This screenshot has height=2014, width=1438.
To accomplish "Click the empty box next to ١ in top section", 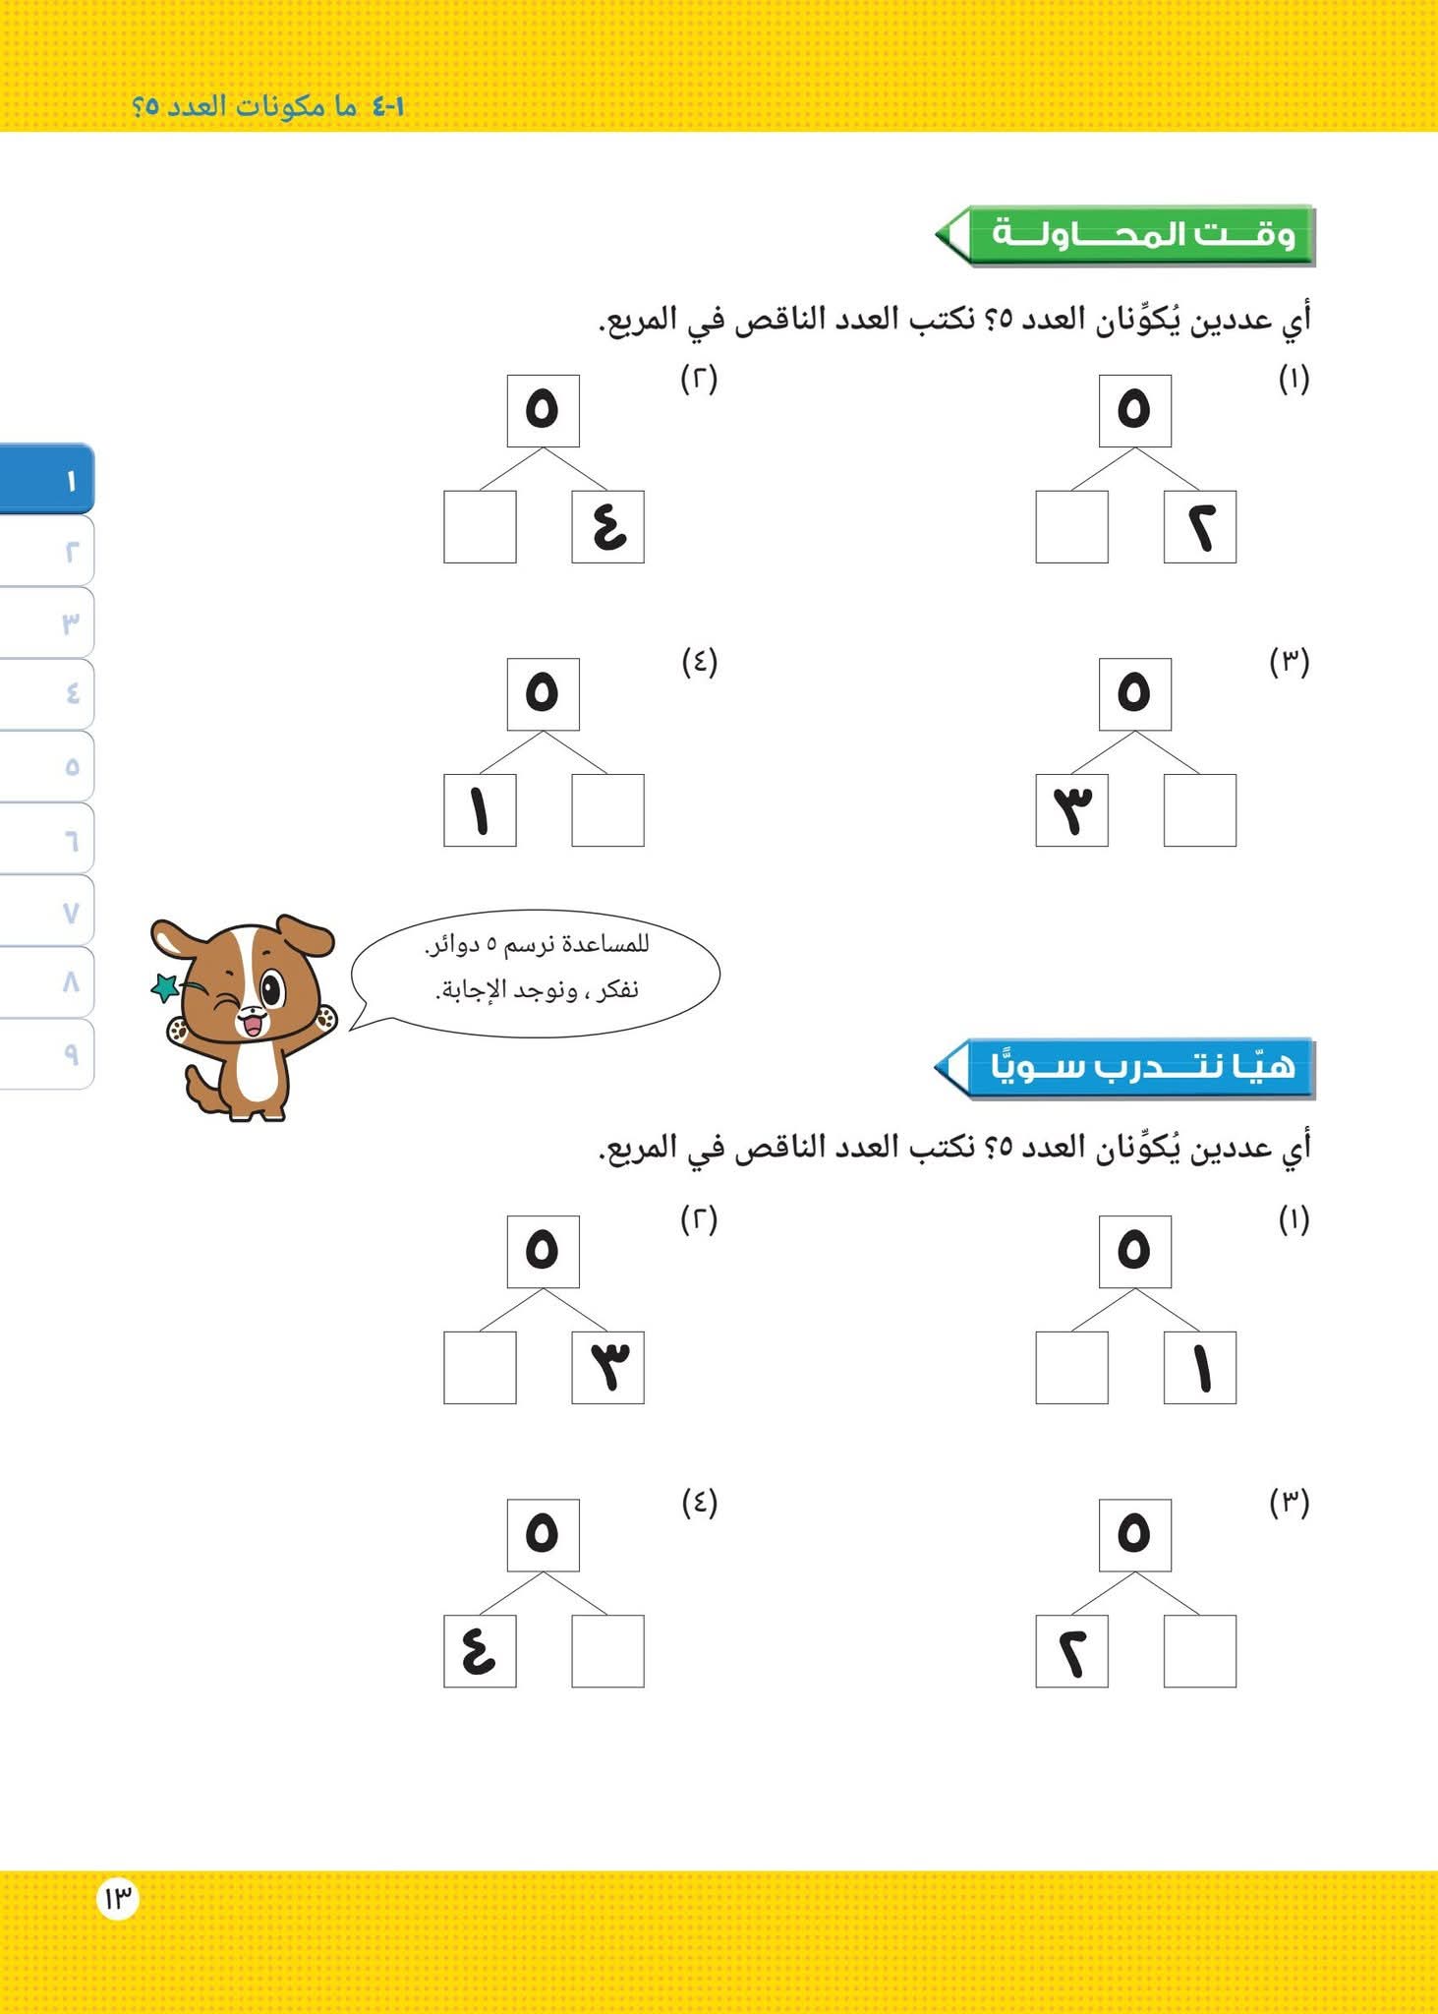I will [x=607, y=810].
